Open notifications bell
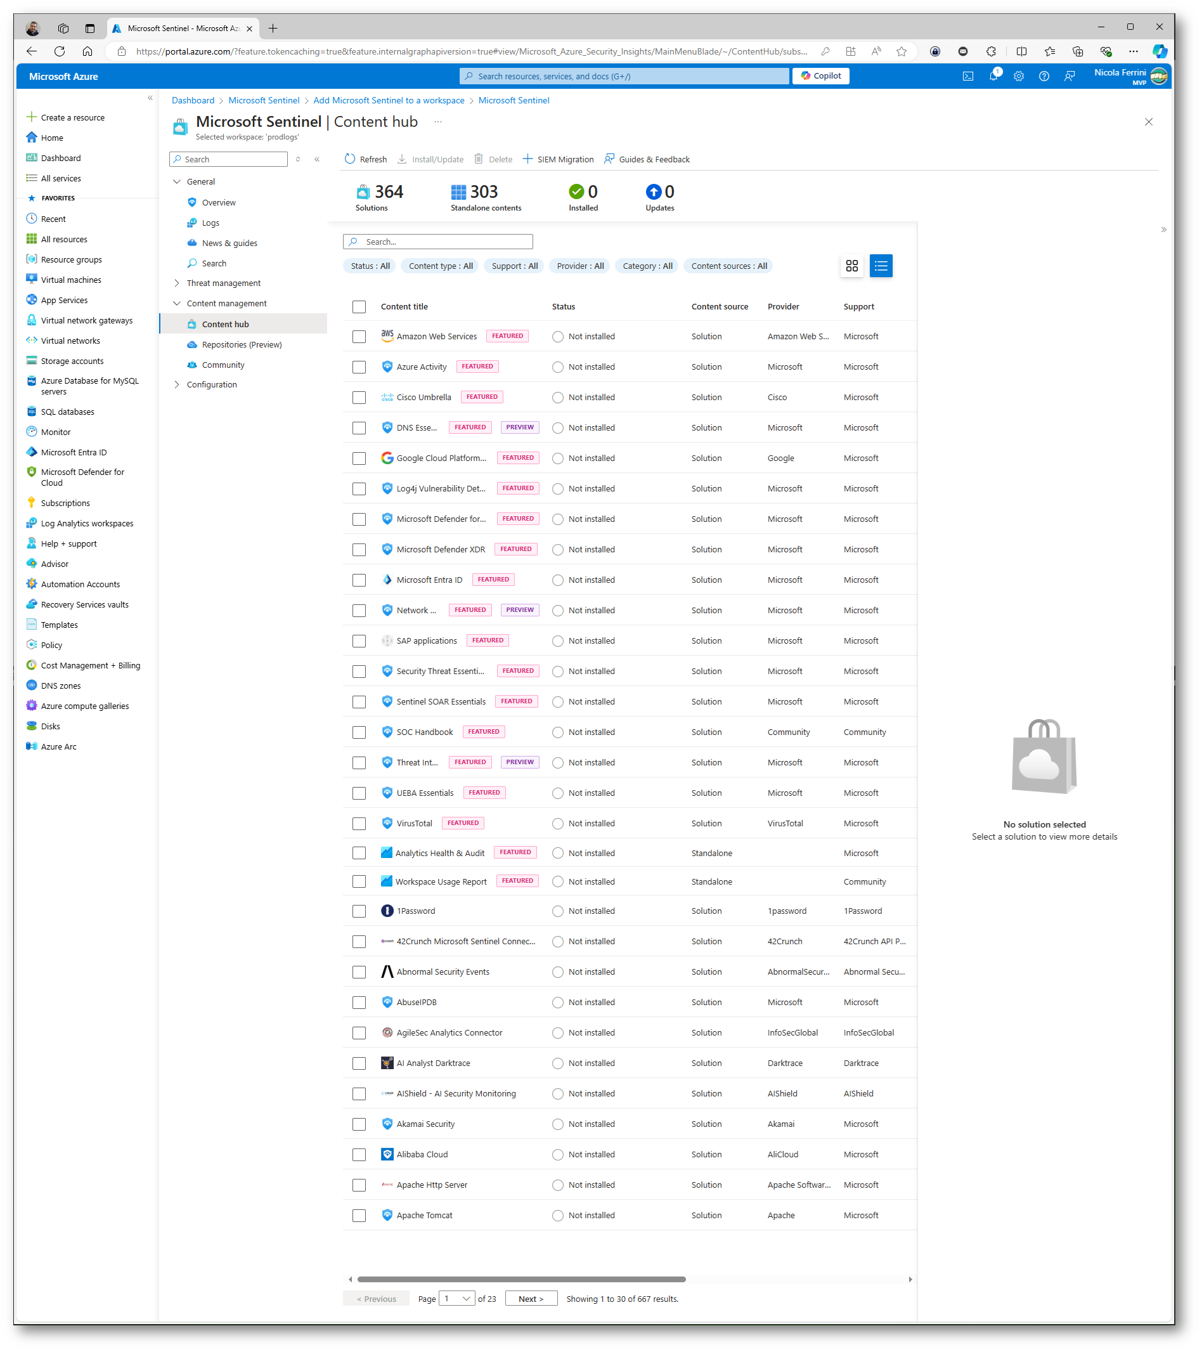Viewport: 1202px width, 1352px height. pyautogui.click(x=993, y=76)
